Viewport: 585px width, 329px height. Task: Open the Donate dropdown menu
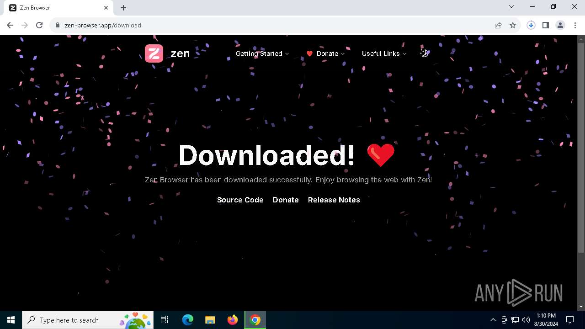(x=326, y=53)
